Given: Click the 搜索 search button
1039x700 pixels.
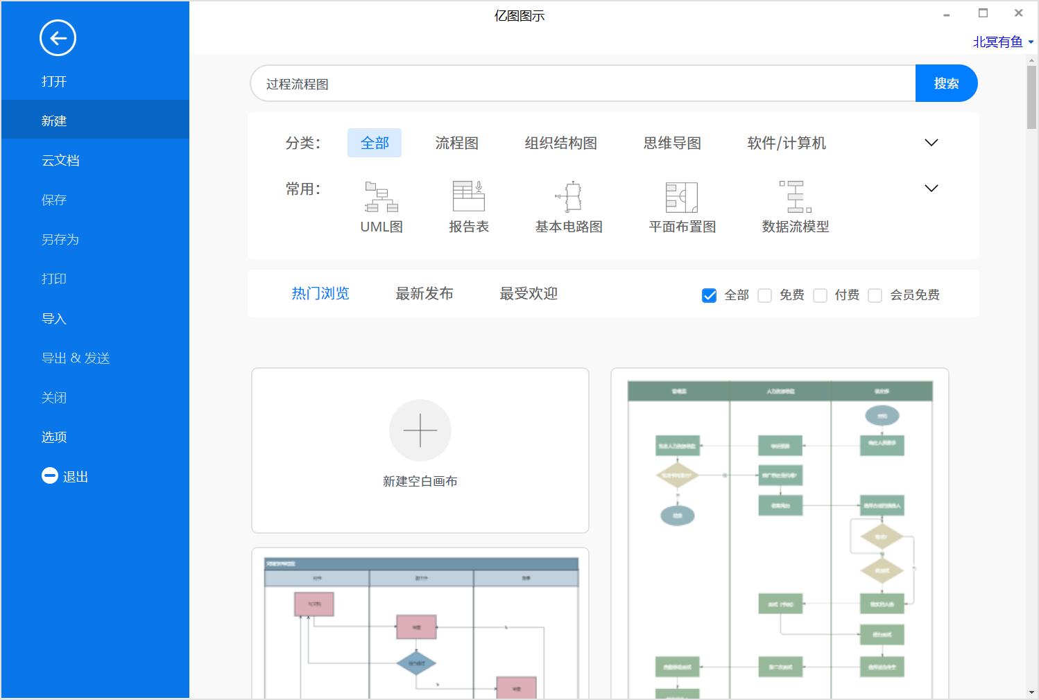Looking at the screenshot, I should [946, 83].
